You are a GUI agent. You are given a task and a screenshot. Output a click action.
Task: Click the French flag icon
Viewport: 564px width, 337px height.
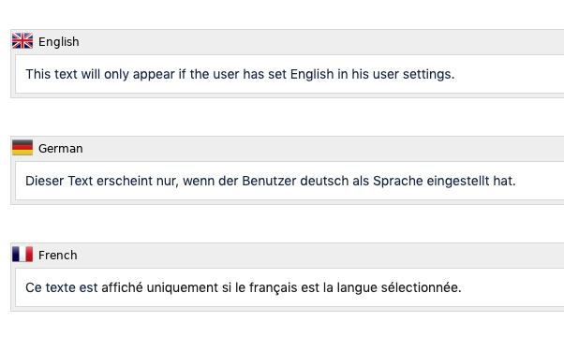22,254
